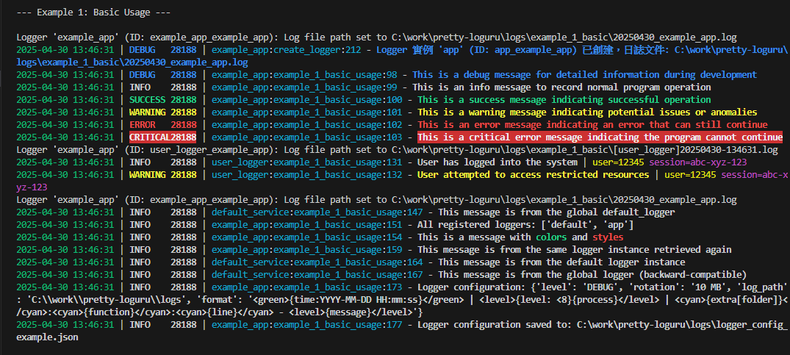Click 'example_app:example_1_basic_usage:102' source reference

[307, 125]
